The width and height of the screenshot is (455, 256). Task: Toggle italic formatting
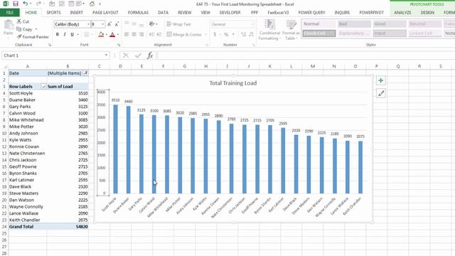(65, 35)
